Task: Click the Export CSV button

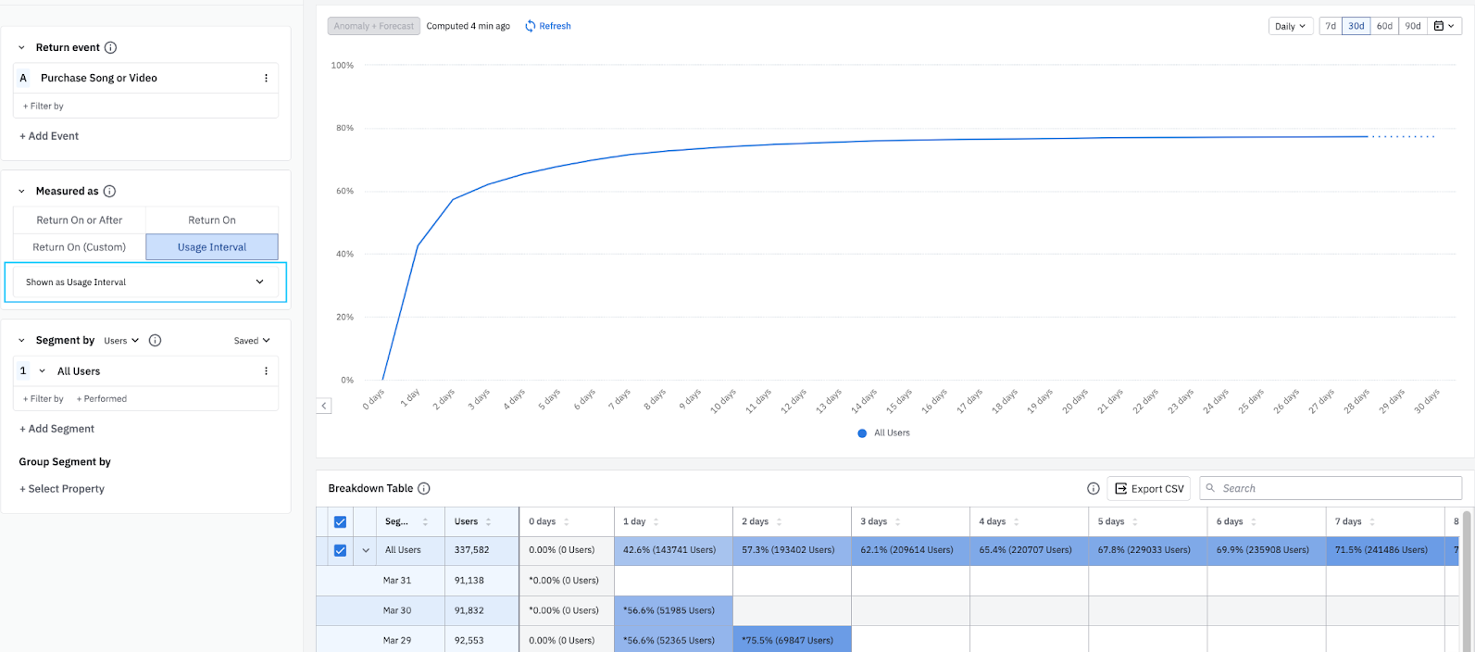Action: (1148, 488)
